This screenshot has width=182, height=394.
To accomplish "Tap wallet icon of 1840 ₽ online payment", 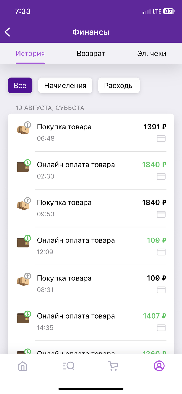I will pos(23,167).
